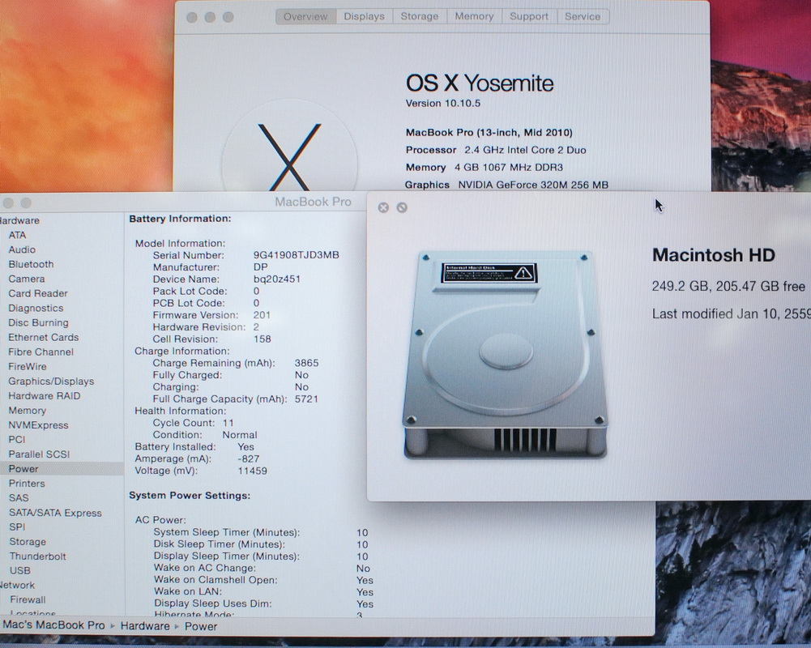The height and width of the screenshot is (648, 811).
Task: Select Thunderbolt in the sidebar
Action: click(x=38, y=556)
